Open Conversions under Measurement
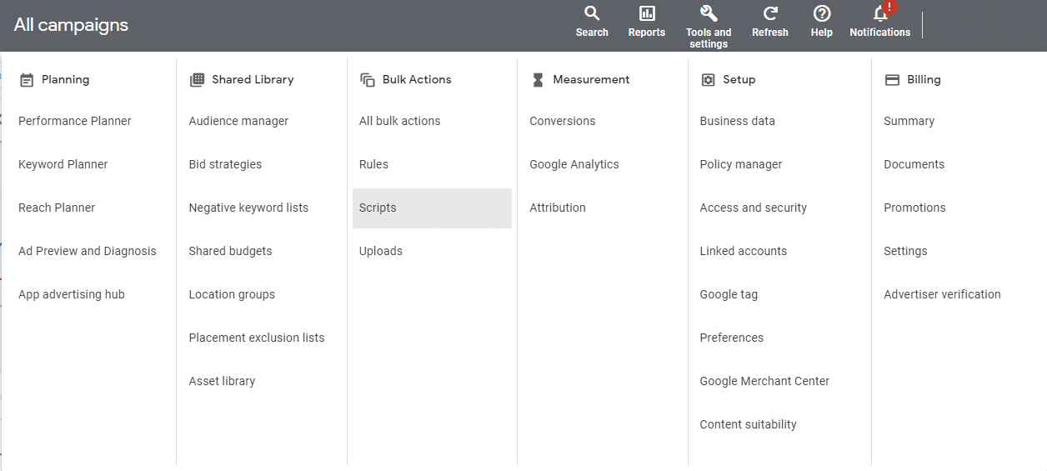This screenshot has height=471, width=1047. tap(563, 121)
